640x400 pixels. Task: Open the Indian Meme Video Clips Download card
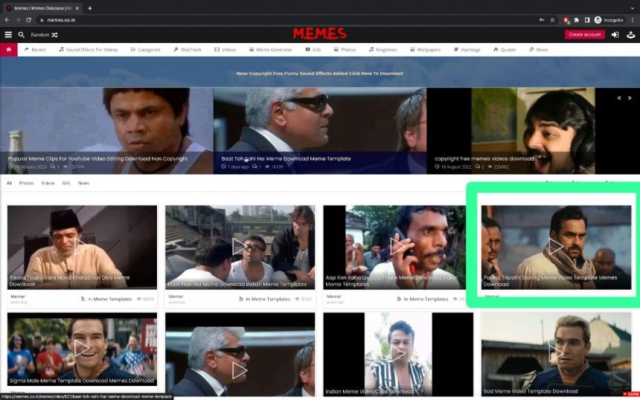pos(398,355)
